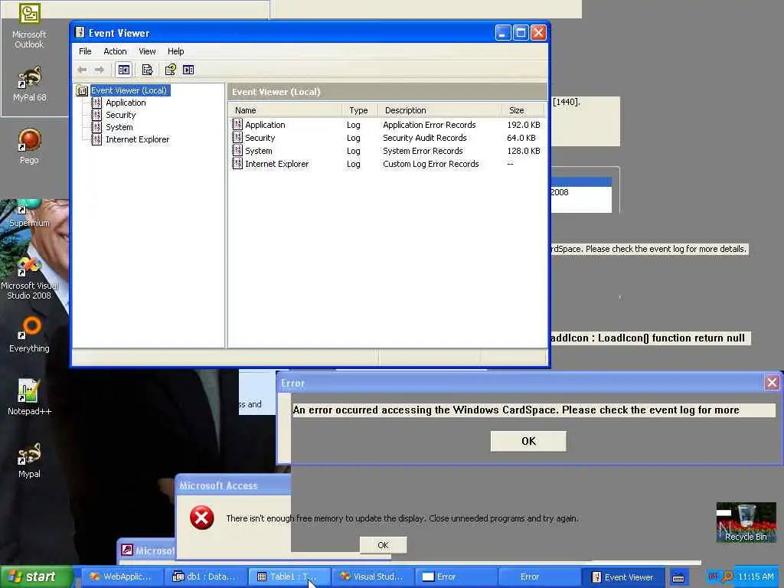Click the 'Custom Log Error Records' description cell
784x588 pixels.
click(430, 164)
